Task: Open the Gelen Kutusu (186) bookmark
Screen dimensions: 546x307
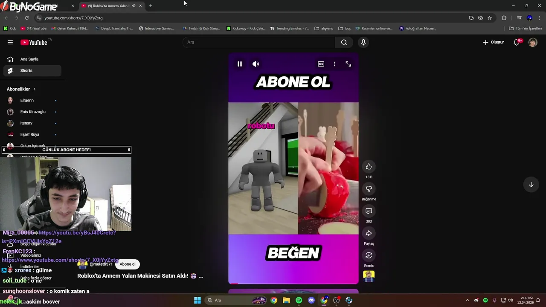Action: 70,29
